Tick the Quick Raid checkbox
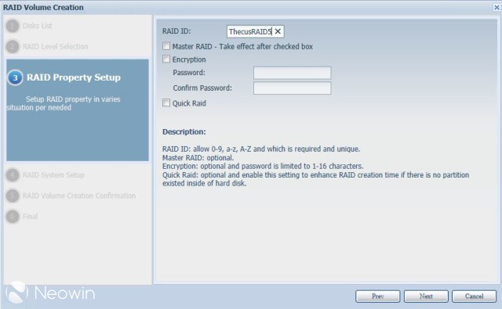Image resolution: width=502 pixels, height=309 pixels. pos(166,102)
